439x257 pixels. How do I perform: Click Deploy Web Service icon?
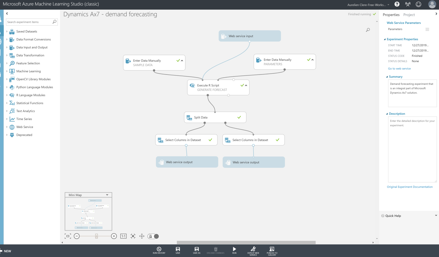[253, 249]
